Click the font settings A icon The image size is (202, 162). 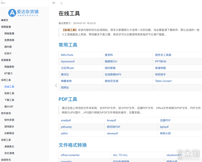point(61,3)
